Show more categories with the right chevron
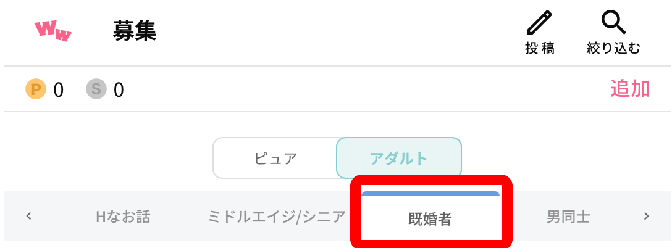The width and height of the screenshot is (672, 248). [x=647, y=216]
